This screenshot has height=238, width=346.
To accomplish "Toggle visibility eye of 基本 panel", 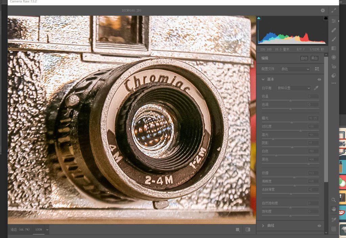I will 319,79.
